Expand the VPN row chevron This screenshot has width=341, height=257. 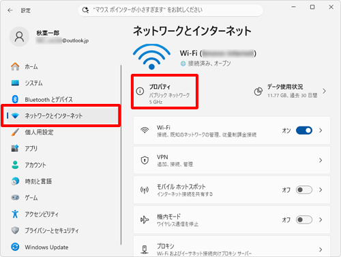tap(321, 160)
